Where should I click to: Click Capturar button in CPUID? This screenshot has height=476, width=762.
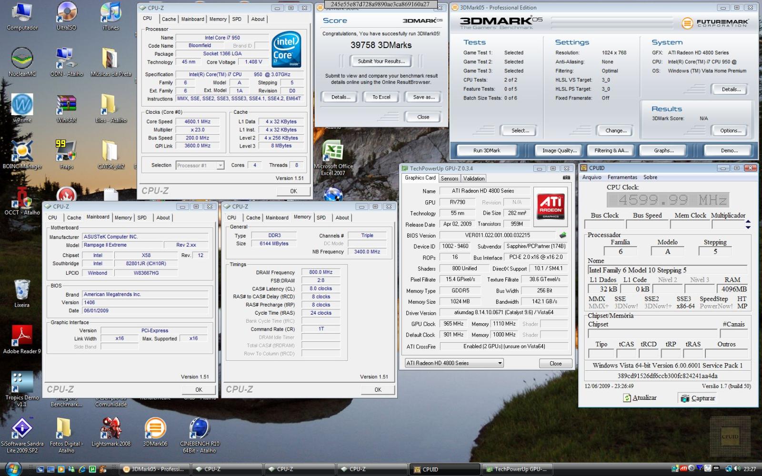698,398
